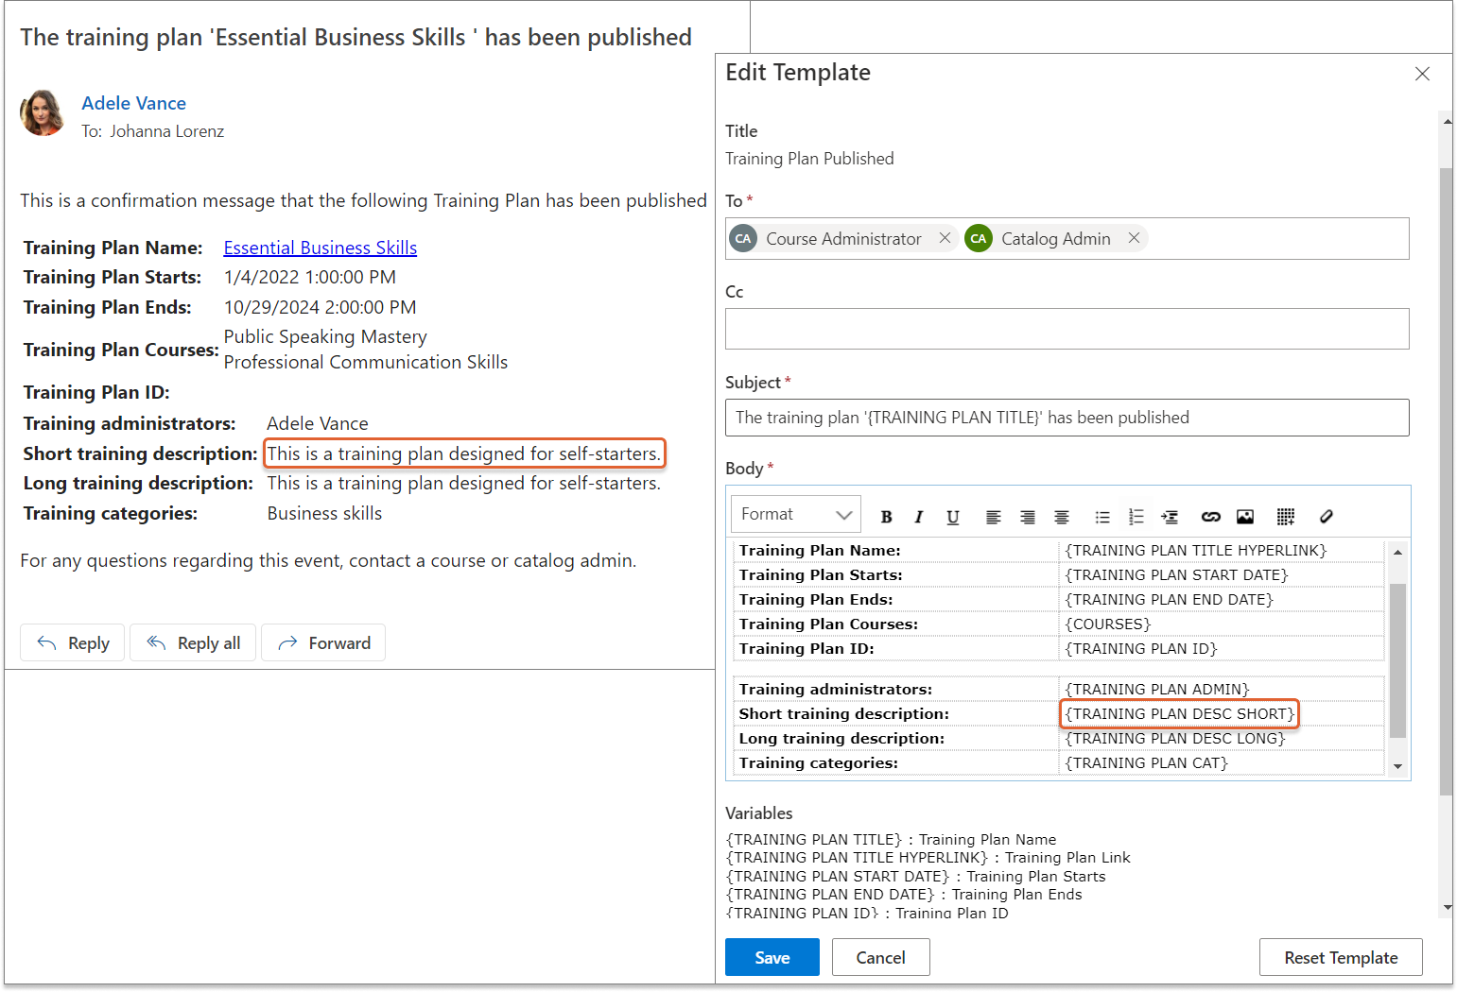Screen dimensions: 1457x992
Task: Open the Format dropdown
Action: click(x=795, y=514)
